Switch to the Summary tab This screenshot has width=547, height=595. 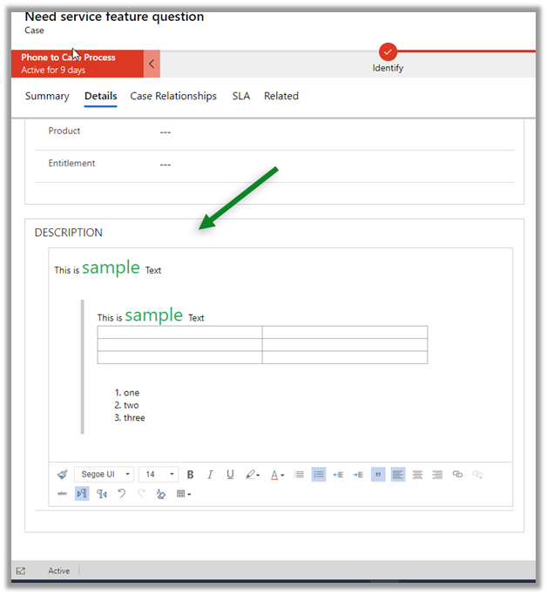47,97
